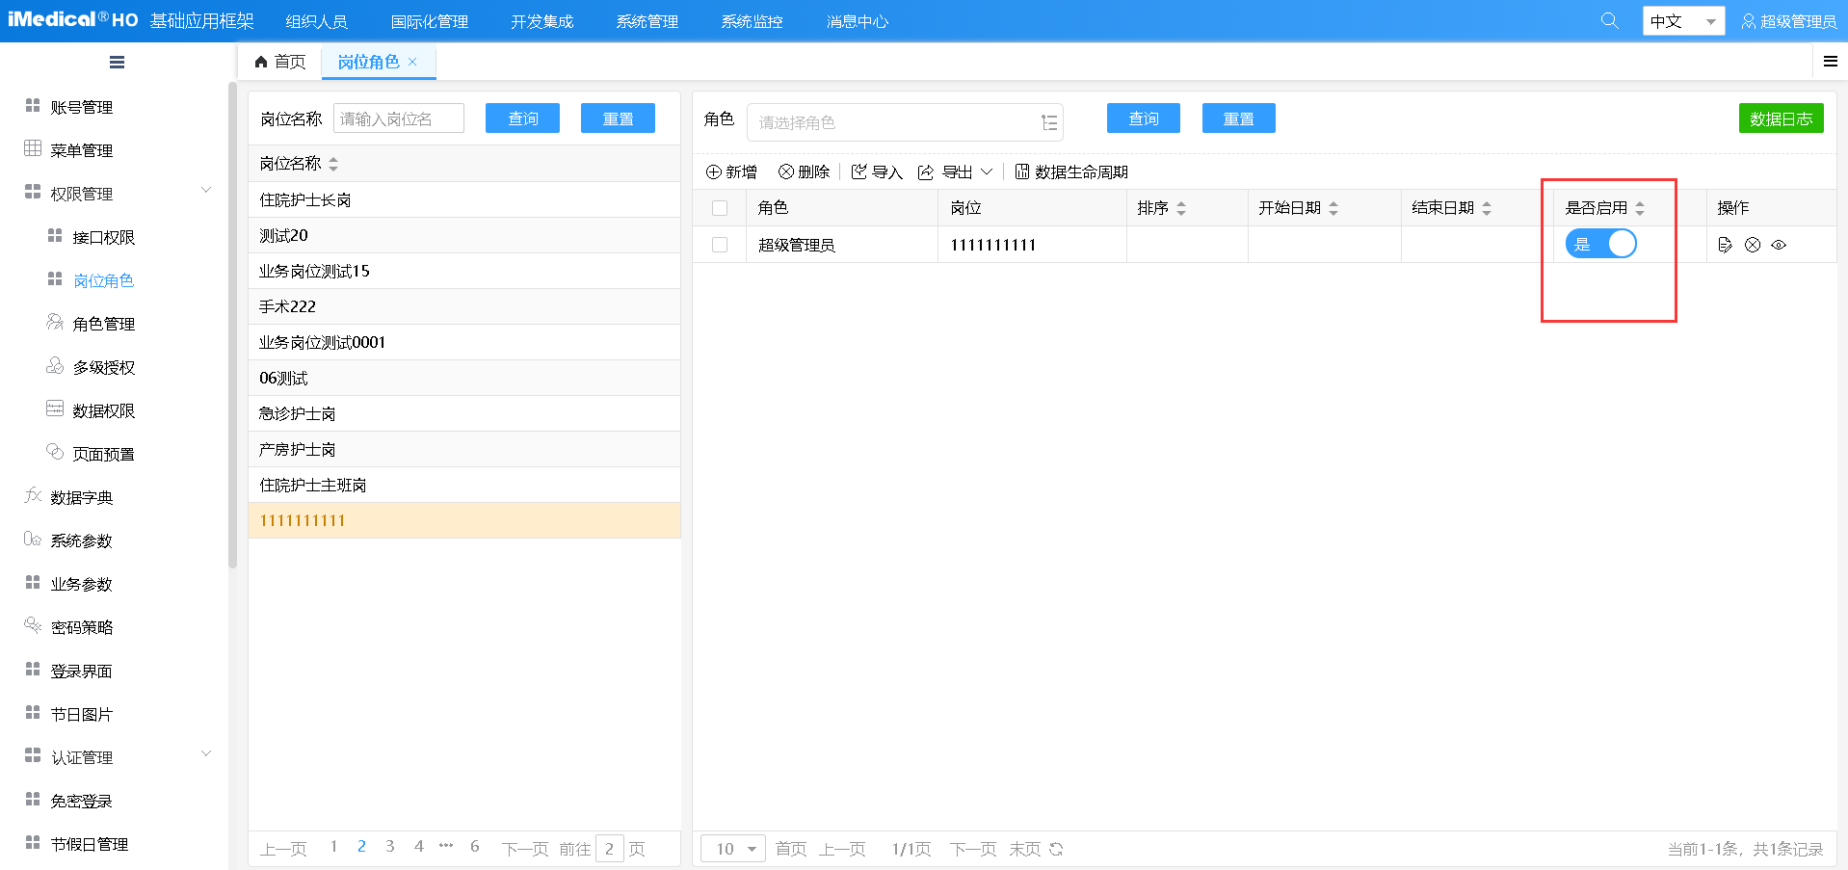Open the page size dropdown showing 10
Image resolution: width=1848 pixels, height=870 pixels.
[733, 849]
